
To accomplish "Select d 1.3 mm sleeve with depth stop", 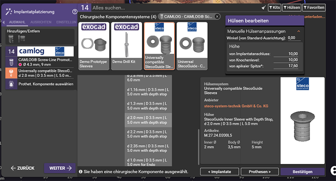I will [x=148, y=106].
